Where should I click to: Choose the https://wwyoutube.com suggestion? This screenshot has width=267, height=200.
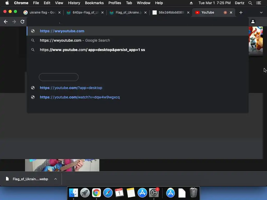pyautogui.click(x=138, y=31)
